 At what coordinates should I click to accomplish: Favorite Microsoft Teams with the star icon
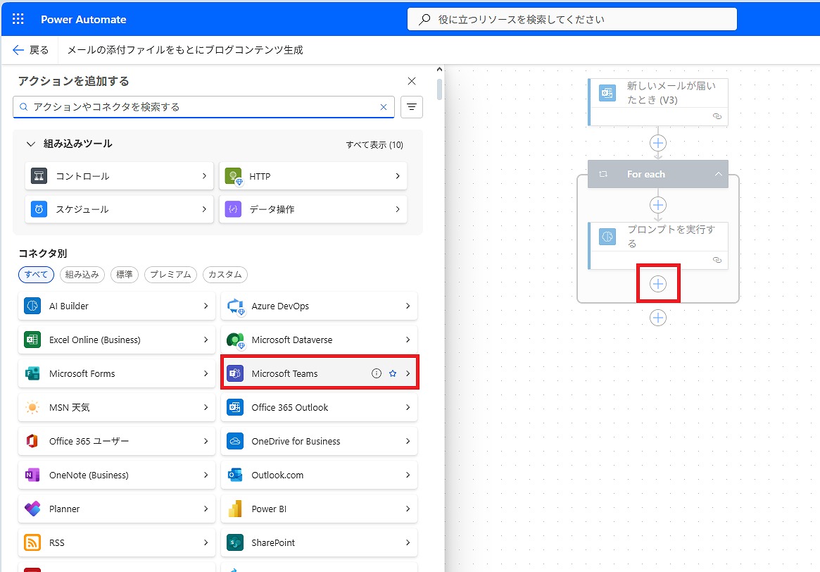click(393, 373)
